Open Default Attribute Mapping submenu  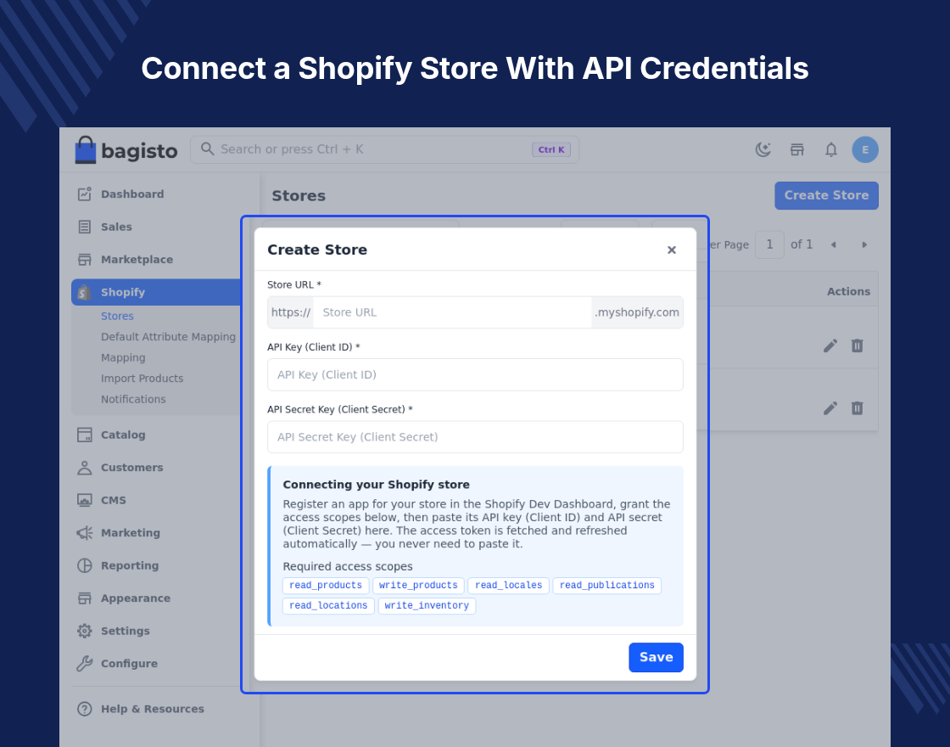tap(168, 336)
